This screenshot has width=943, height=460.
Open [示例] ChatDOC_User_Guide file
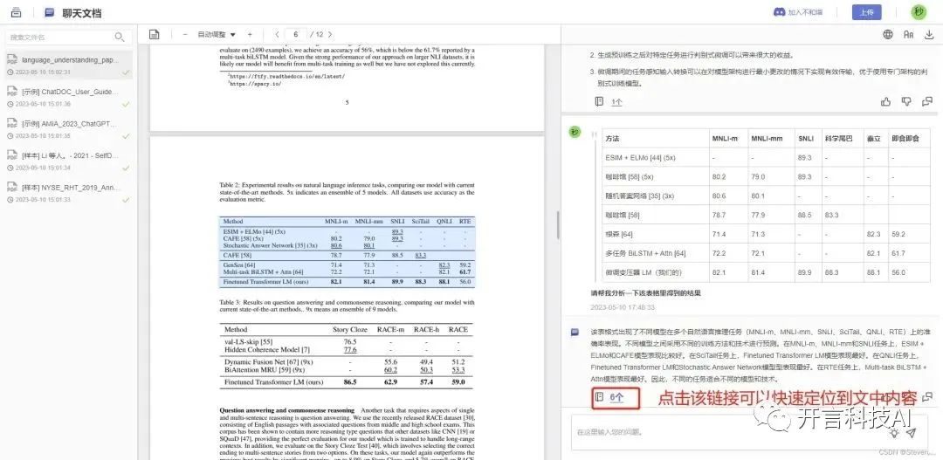(69, 98)
